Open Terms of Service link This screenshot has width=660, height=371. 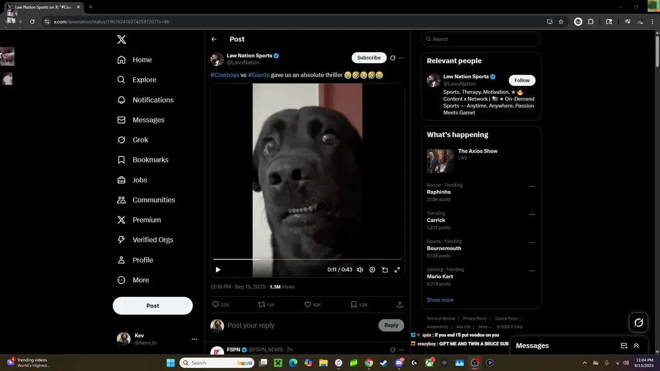tap(441, 318)
